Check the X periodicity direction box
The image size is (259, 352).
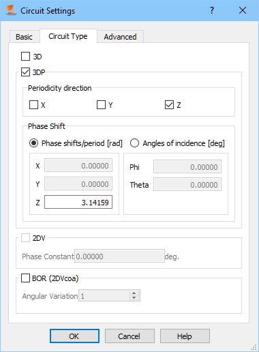33,105
